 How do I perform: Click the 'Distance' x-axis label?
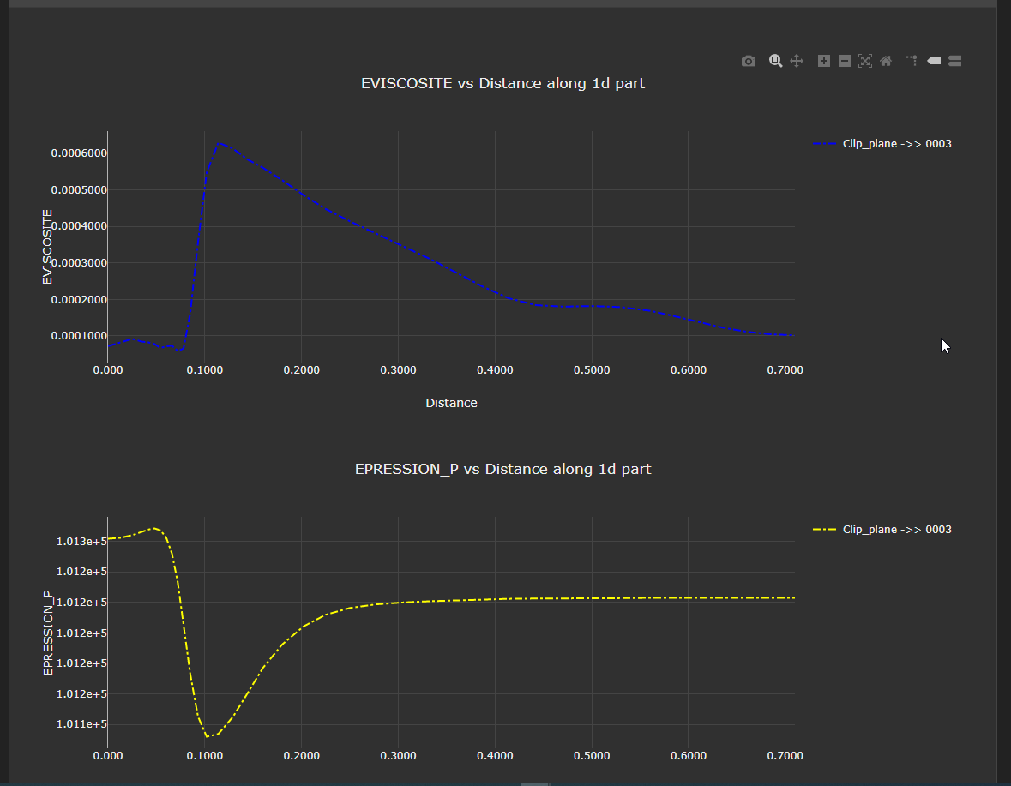point(451,404)
